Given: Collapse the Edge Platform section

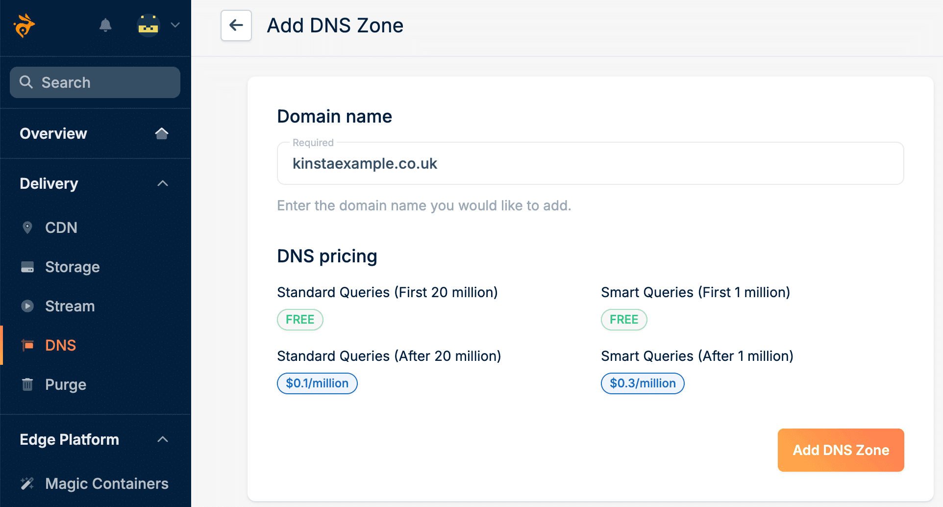Looking at the screenshot, I should coord(162,439).
